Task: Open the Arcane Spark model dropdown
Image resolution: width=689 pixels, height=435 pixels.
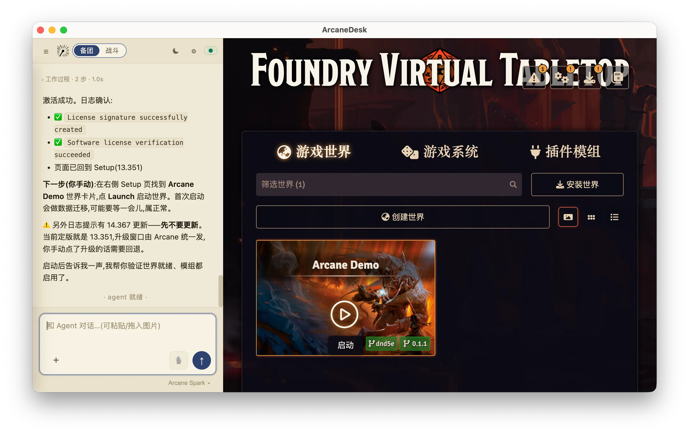Action: coord(189,383)
